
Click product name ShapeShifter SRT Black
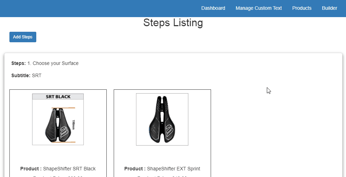coord(69,169)
